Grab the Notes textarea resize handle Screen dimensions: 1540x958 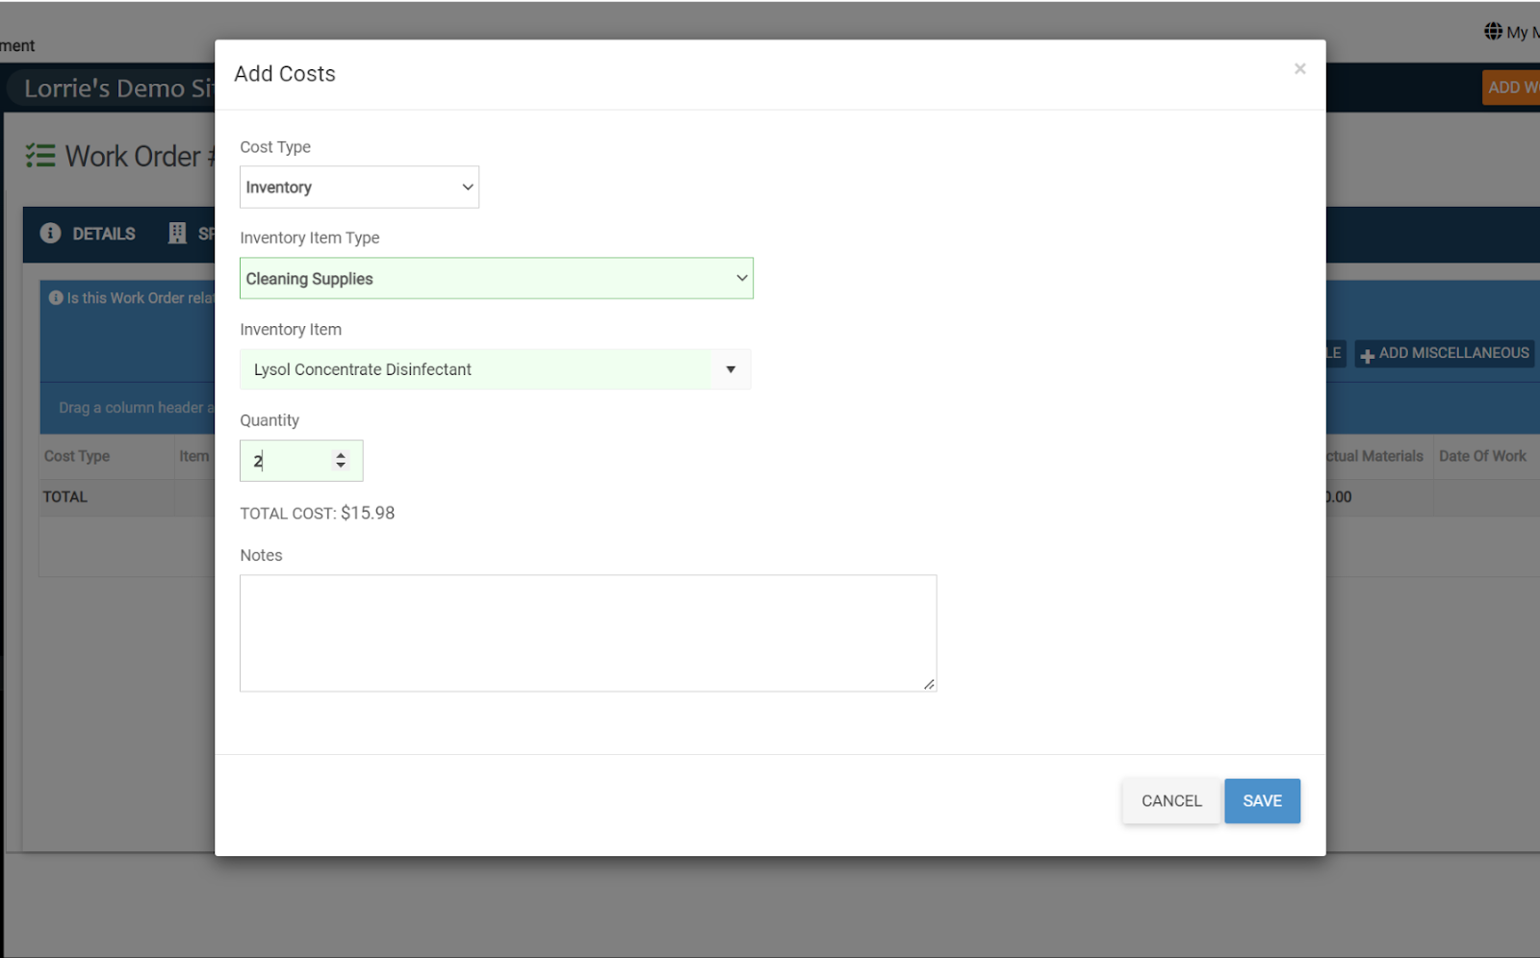(x=929, y=684)
